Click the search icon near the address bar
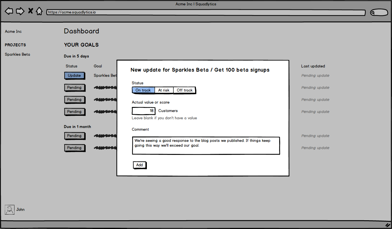This screenshot has width=392, height=229. (373, 12)
